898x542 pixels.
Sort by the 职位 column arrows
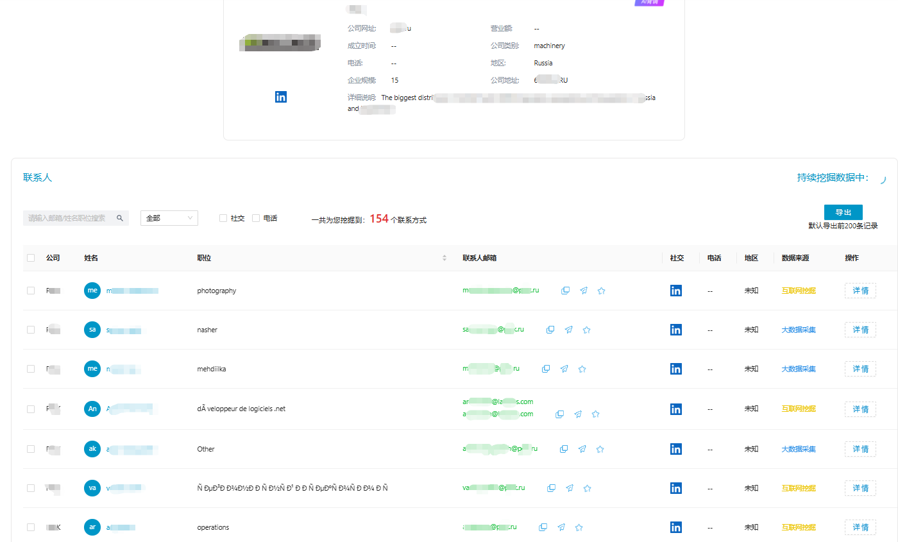[445, 258]
